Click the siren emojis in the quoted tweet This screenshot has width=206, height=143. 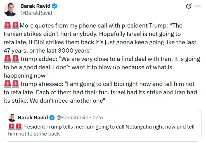pyautogui.click(x=15, y=127)
